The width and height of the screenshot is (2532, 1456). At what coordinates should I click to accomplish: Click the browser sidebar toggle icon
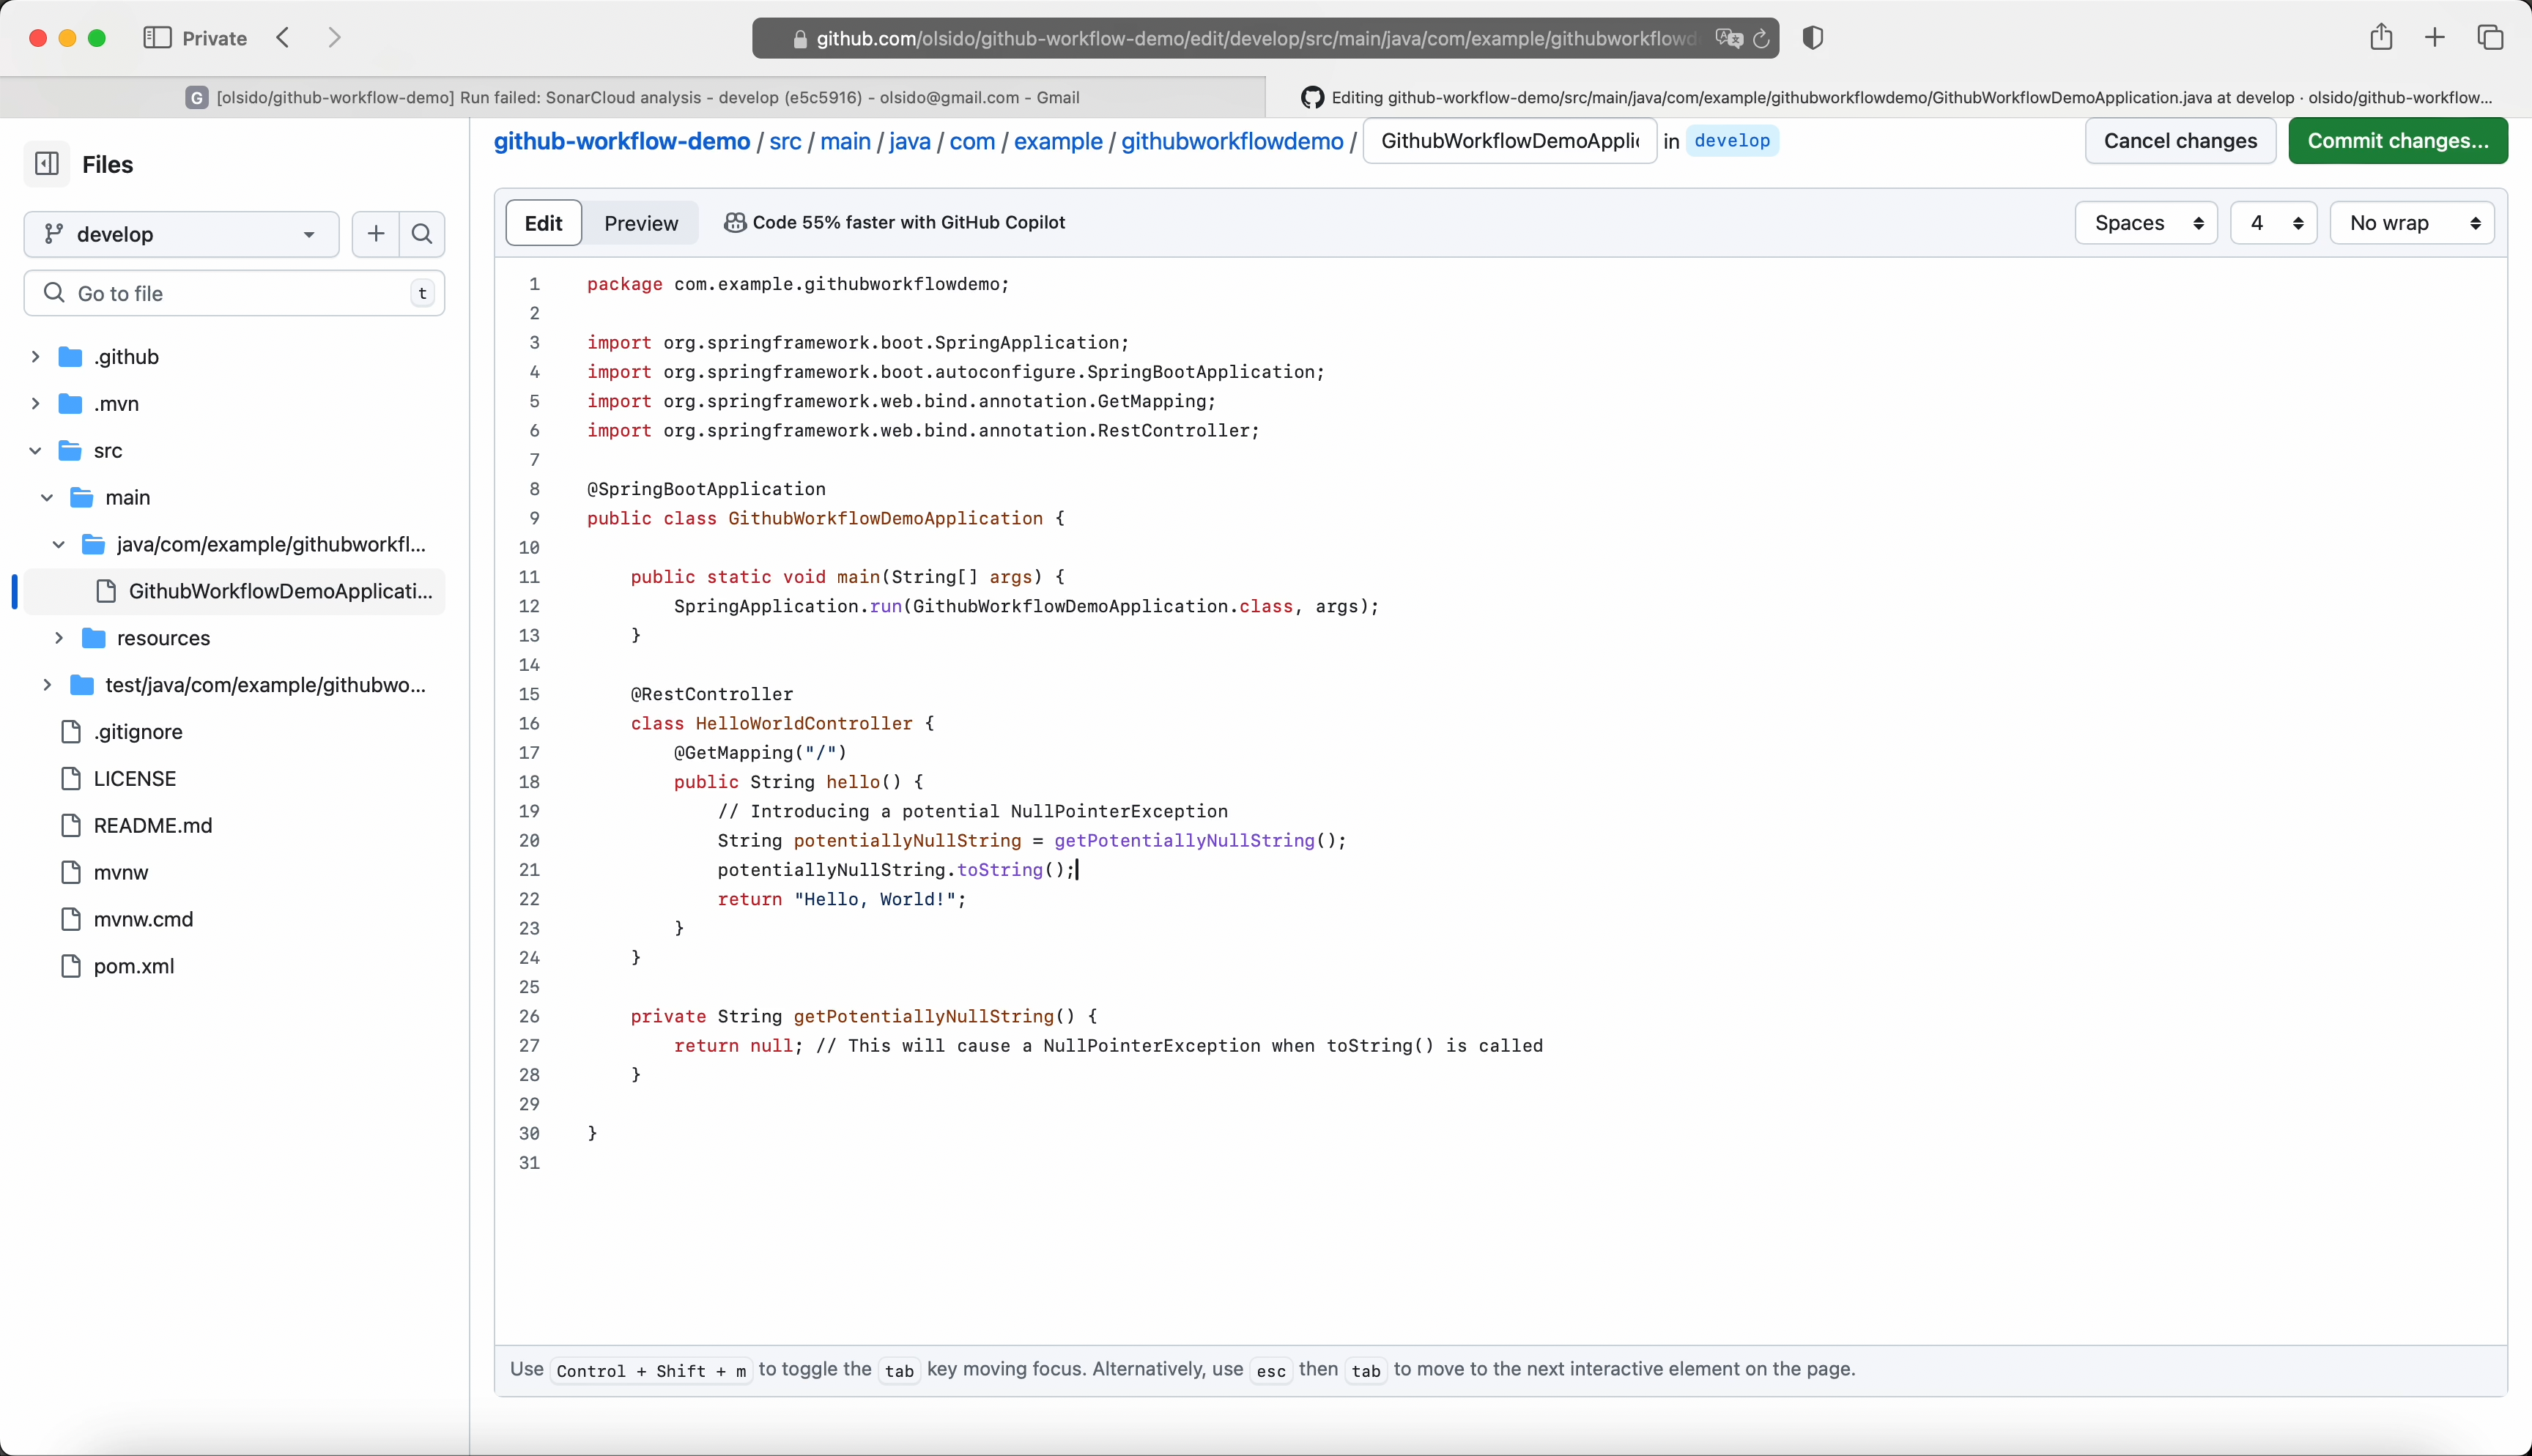[157, 38]
